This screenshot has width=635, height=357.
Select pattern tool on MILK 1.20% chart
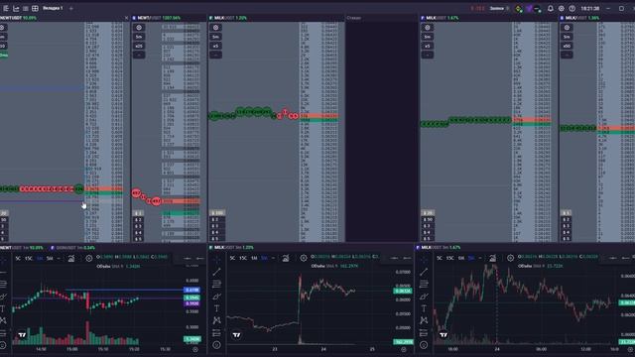coord(216,320)
